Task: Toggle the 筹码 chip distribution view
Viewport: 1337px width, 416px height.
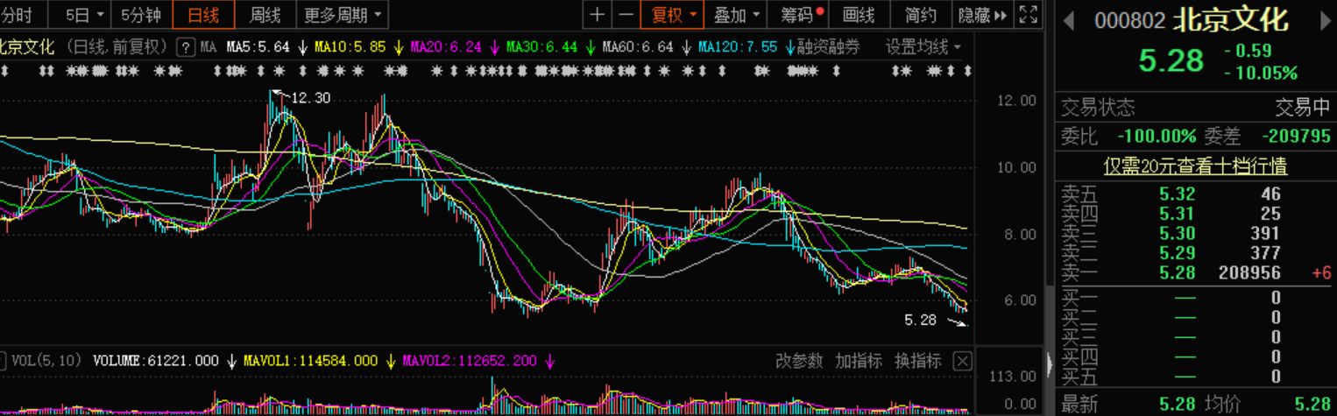Action: 802,14
